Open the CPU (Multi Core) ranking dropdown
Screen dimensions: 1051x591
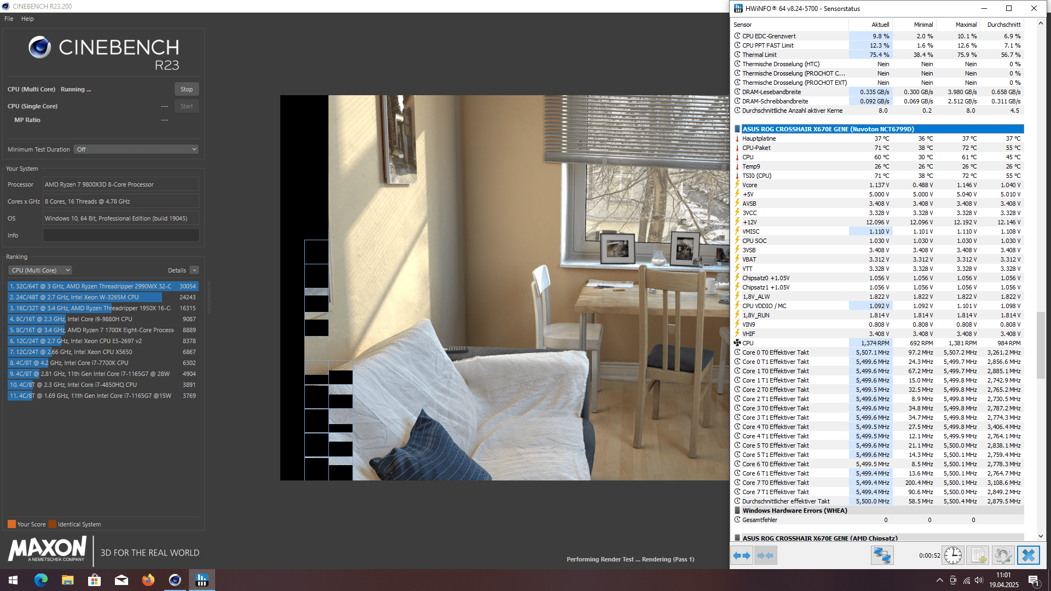(x=41, y=270)
